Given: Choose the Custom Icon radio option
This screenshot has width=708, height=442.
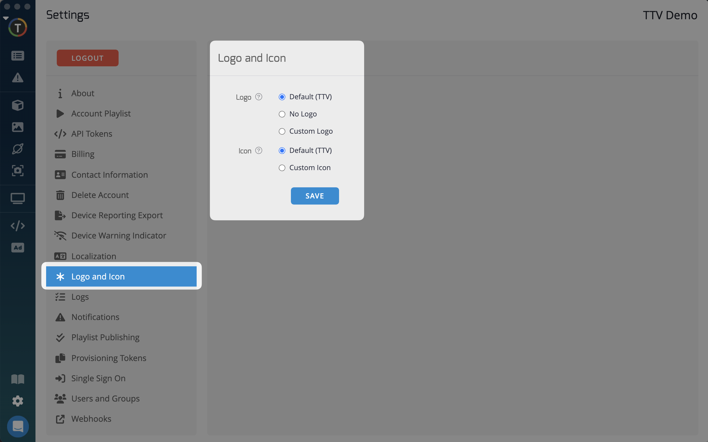Looking at the screenshot, I should [282, 168].
